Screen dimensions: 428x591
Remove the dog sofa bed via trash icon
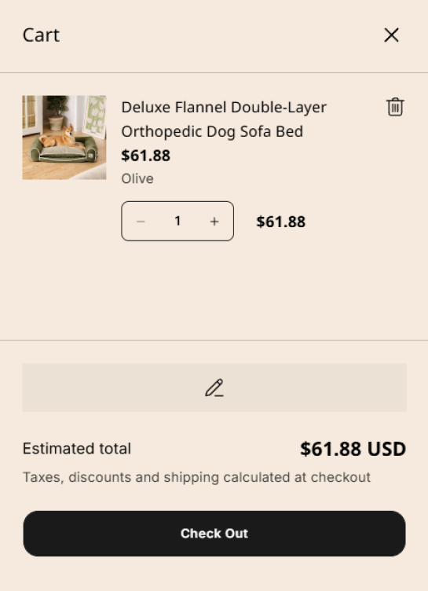pyautogui.click(x=395, y=107)
